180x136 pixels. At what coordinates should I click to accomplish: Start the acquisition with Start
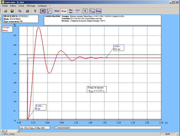coord(57,11)
